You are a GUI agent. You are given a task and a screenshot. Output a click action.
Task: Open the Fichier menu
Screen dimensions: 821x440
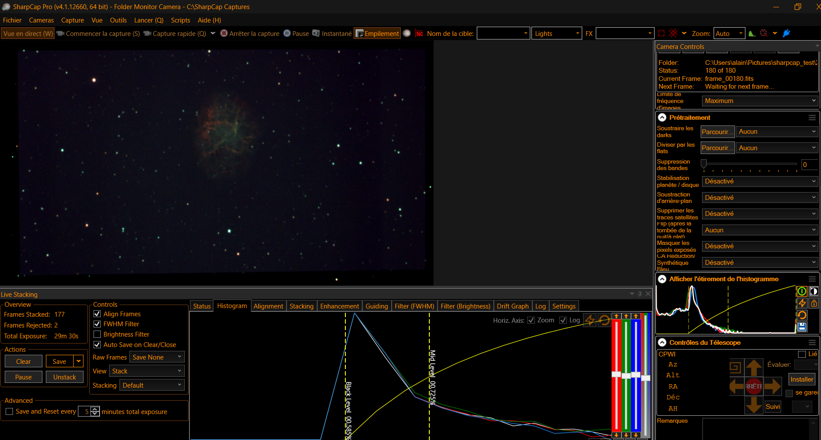[12, 20]
